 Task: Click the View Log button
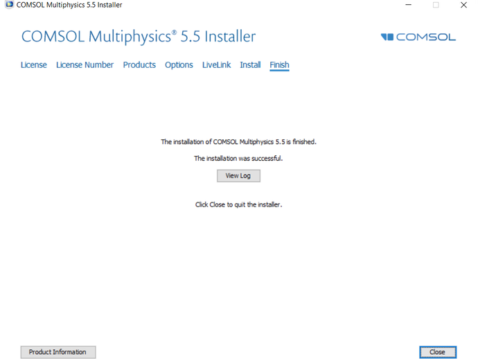pyautogui.click(x=238, y=175)
